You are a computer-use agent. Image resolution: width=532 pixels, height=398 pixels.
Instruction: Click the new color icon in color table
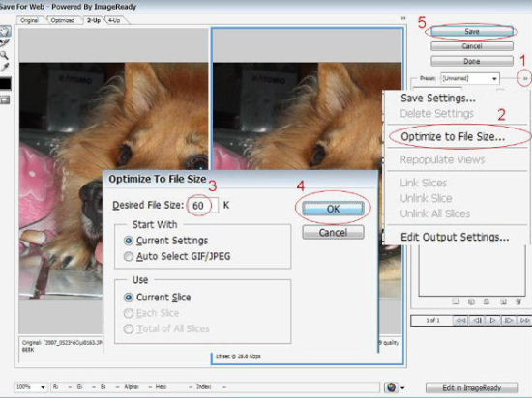pos(503,301)
